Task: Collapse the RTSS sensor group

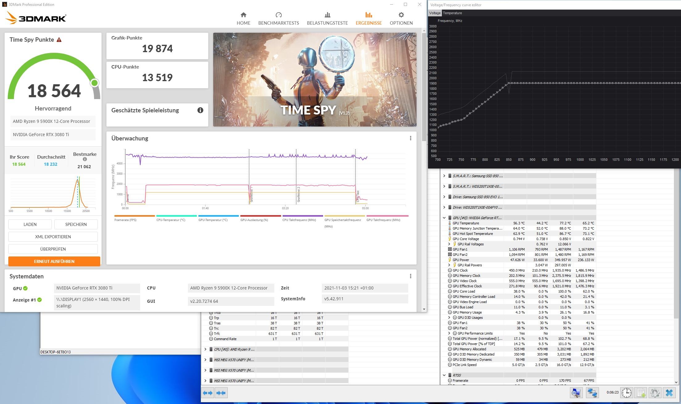Action: (x=444, y=375)
